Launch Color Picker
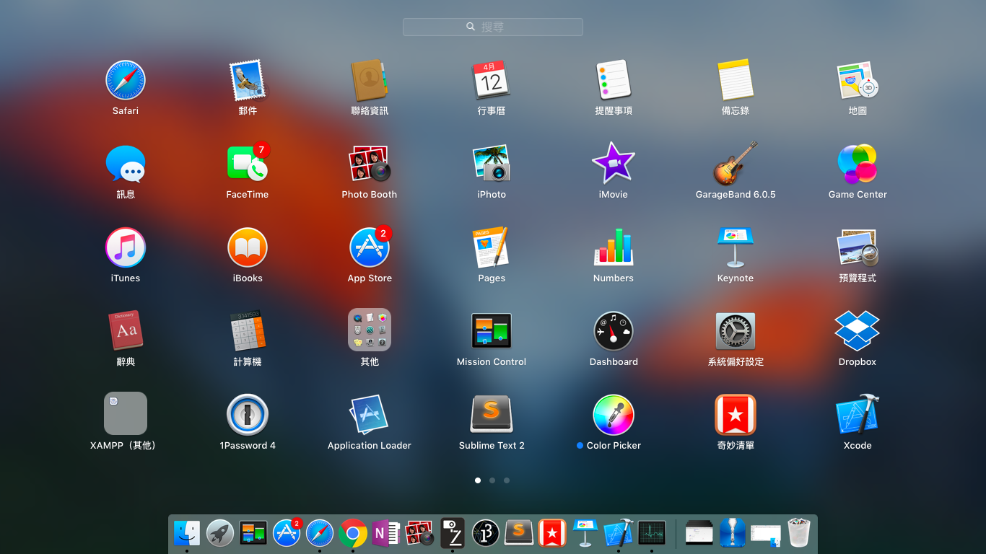Image resolution: width=986 pixels, height=554 pixels. 614,415
